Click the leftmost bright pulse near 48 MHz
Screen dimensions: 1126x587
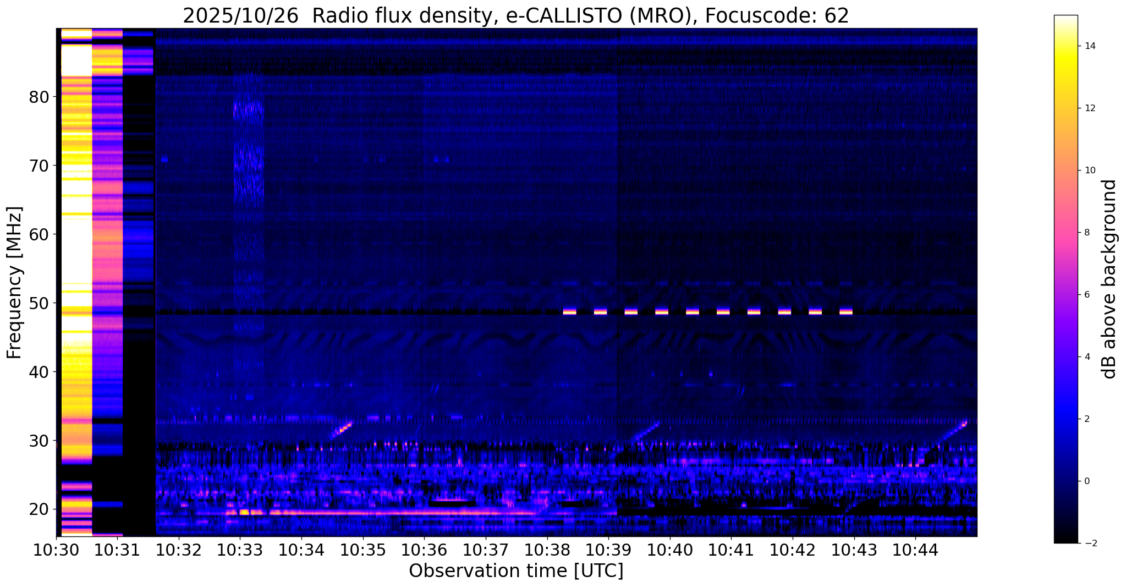(569, 311)
